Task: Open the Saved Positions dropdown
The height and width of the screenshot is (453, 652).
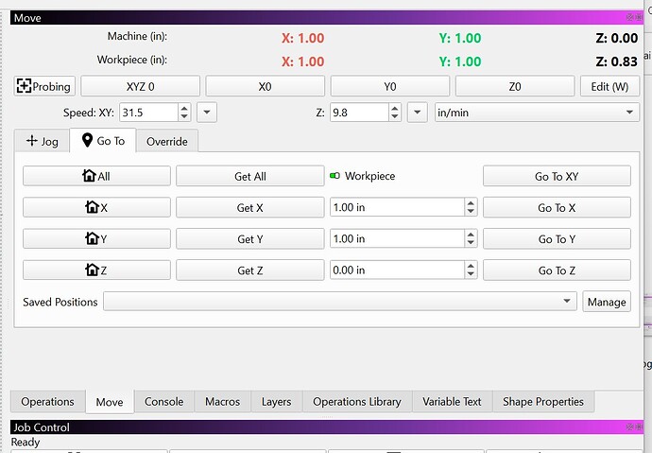Action: pyautogui.click(x=340, y=301)
